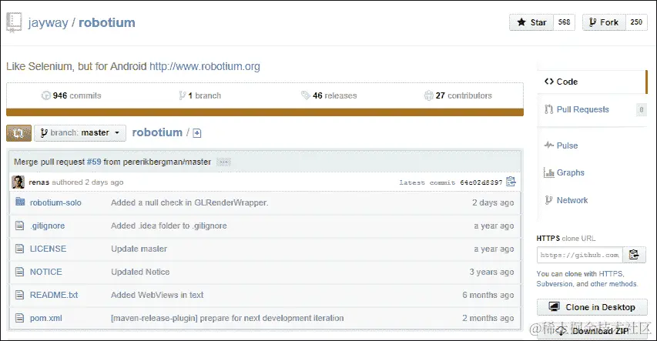Image resolution: width=657 pixels, height=341 pixels.
Task: Open the branch: master dropdown
Action: pyautogui.click(x=80, y=133)
